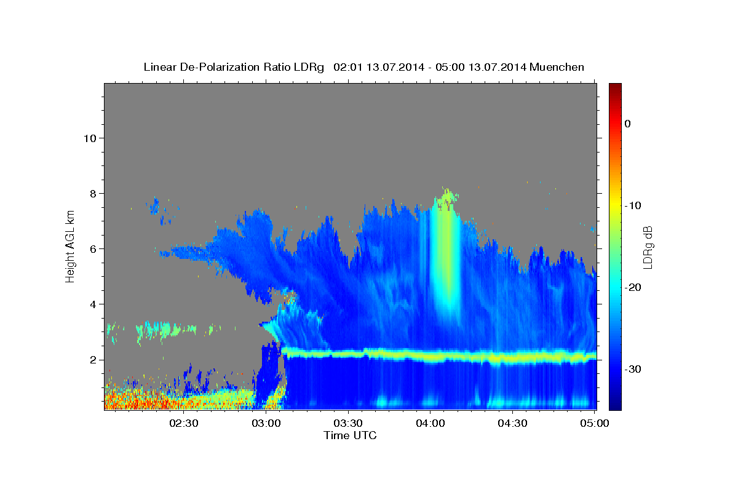Click the height tick label 2
The image size is (738, 492).
click(x=93, y=360)
